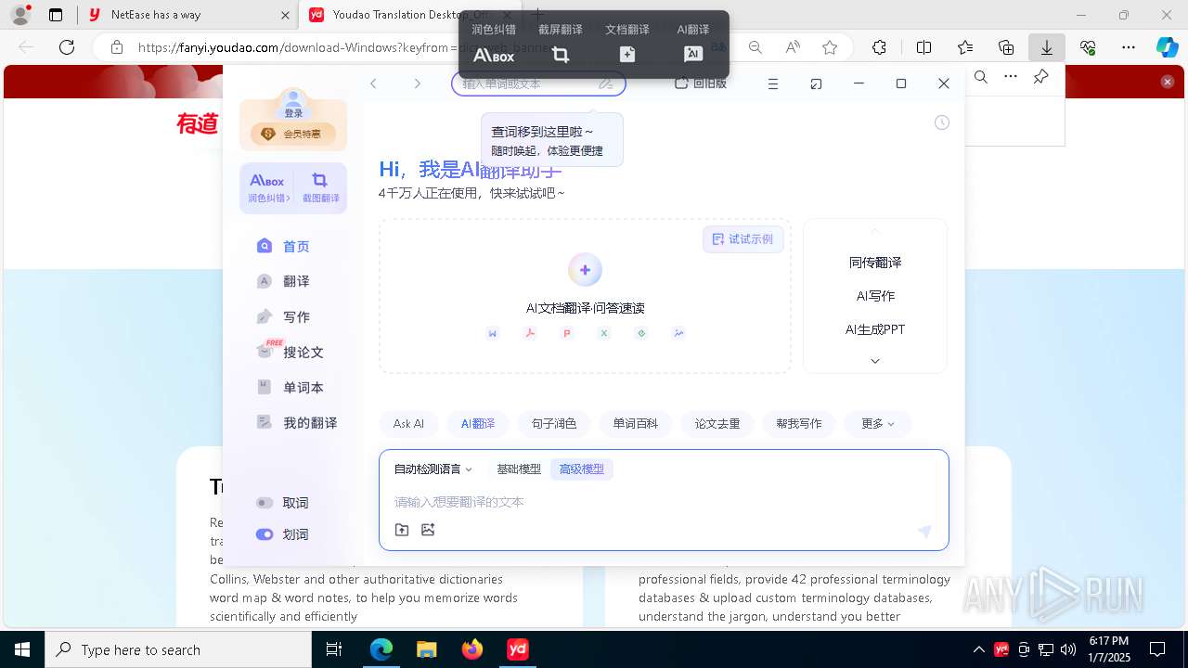
Task: Go forward with the right arrow
Action: (417, 83)
